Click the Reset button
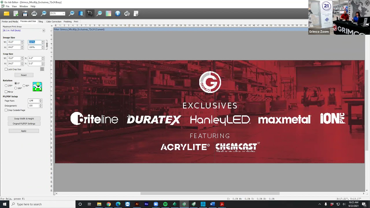 click(x=24, y=75)
